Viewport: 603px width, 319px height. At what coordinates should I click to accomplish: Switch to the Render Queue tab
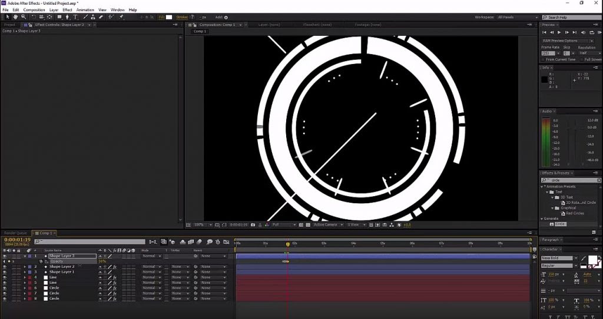(x=16, y=233)
